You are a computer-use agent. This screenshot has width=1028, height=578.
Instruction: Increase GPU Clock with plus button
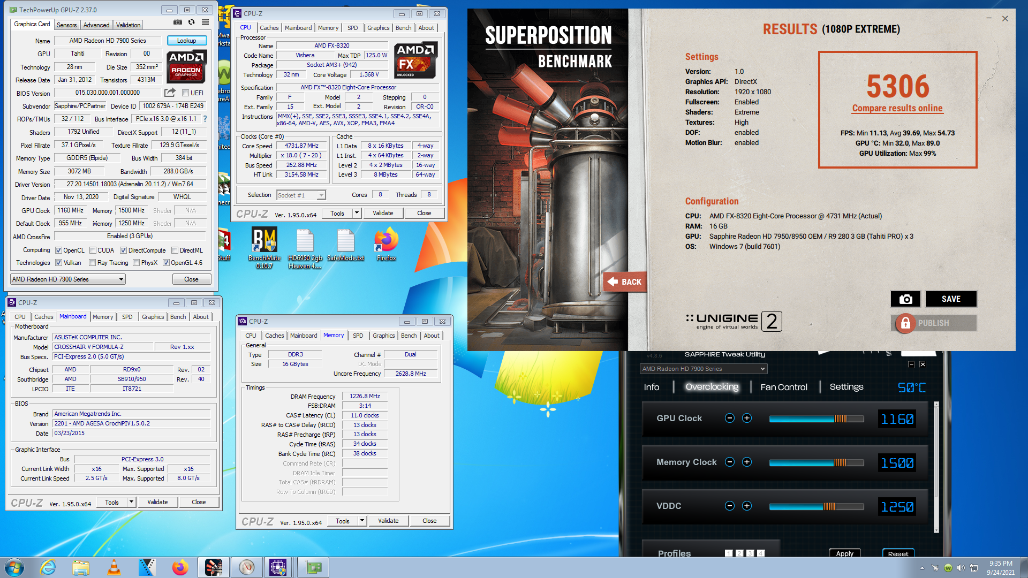747,419
